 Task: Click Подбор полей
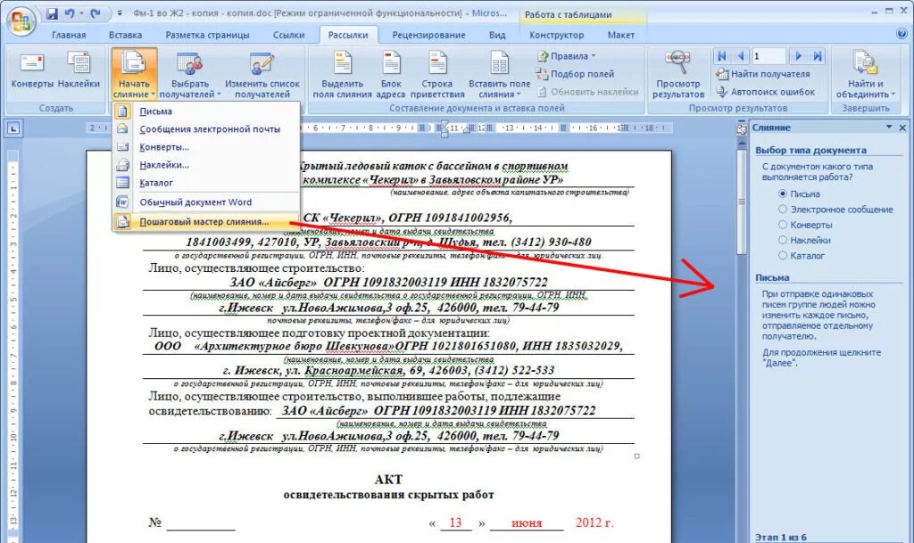pos(575,74)
